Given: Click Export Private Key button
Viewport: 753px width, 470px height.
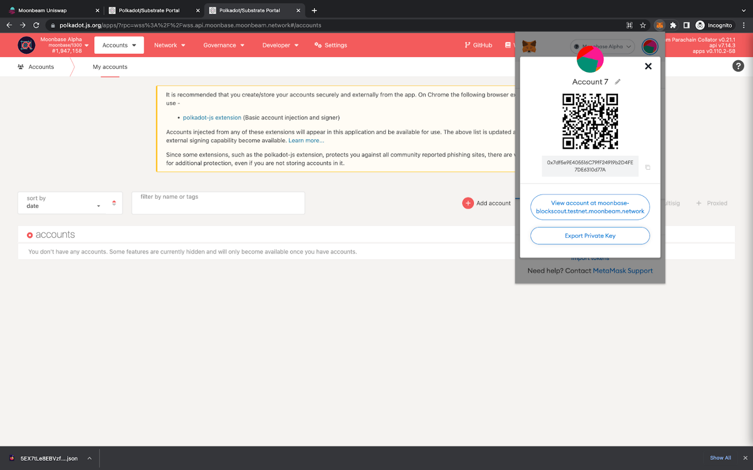Looking at the screenshot, I should [590, 236].
